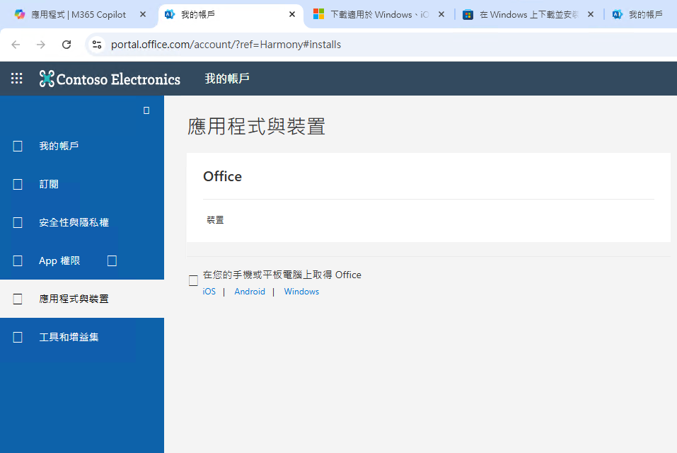
Task: Close the M365 Copilot tab
Action: 143,14
